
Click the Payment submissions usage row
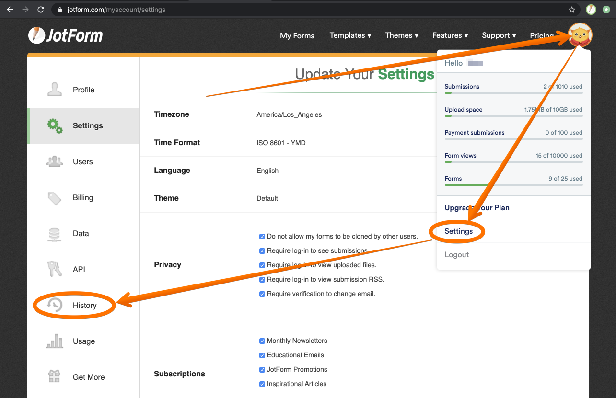513,135
